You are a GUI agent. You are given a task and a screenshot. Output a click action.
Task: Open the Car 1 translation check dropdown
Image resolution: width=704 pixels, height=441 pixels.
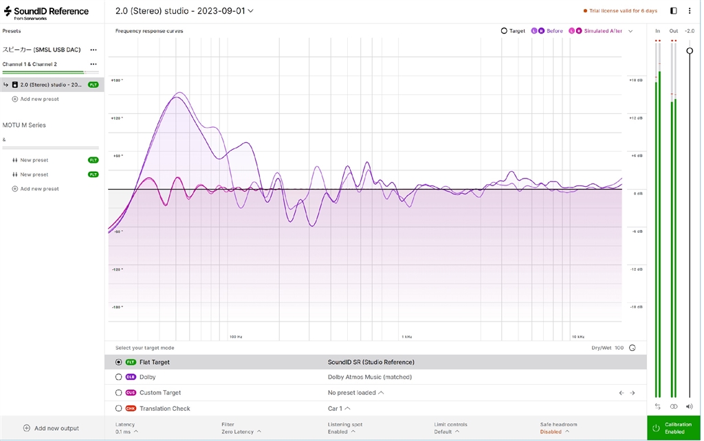[339, 408]
